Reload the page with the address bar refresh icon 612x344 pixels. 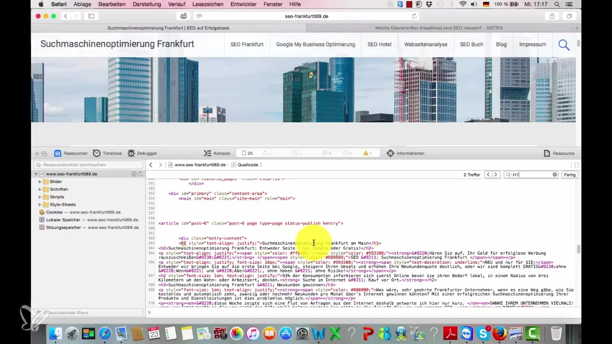(x=414, y=16)
